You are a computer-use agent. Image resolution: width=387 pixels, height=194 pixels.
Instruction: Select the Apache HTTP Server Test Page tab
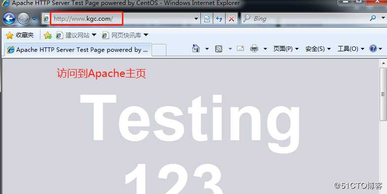tap(78, 50)
